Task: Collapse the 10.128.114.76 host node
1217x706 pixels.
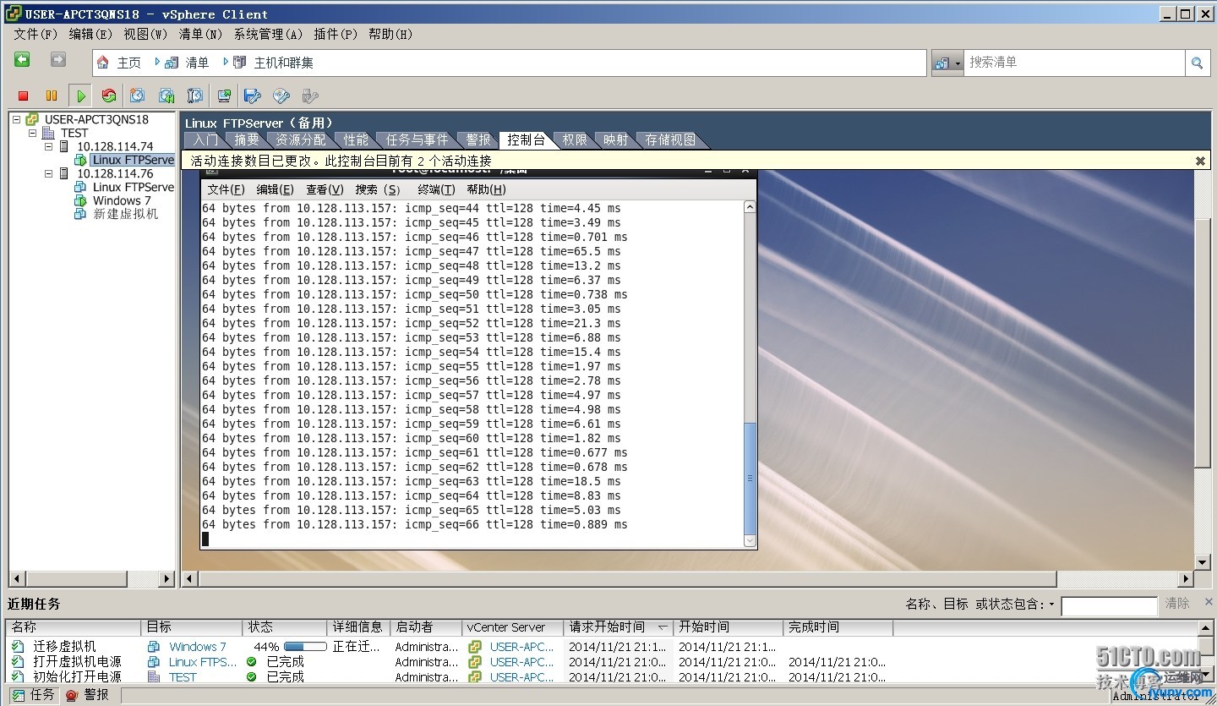Action: point(49,173)
